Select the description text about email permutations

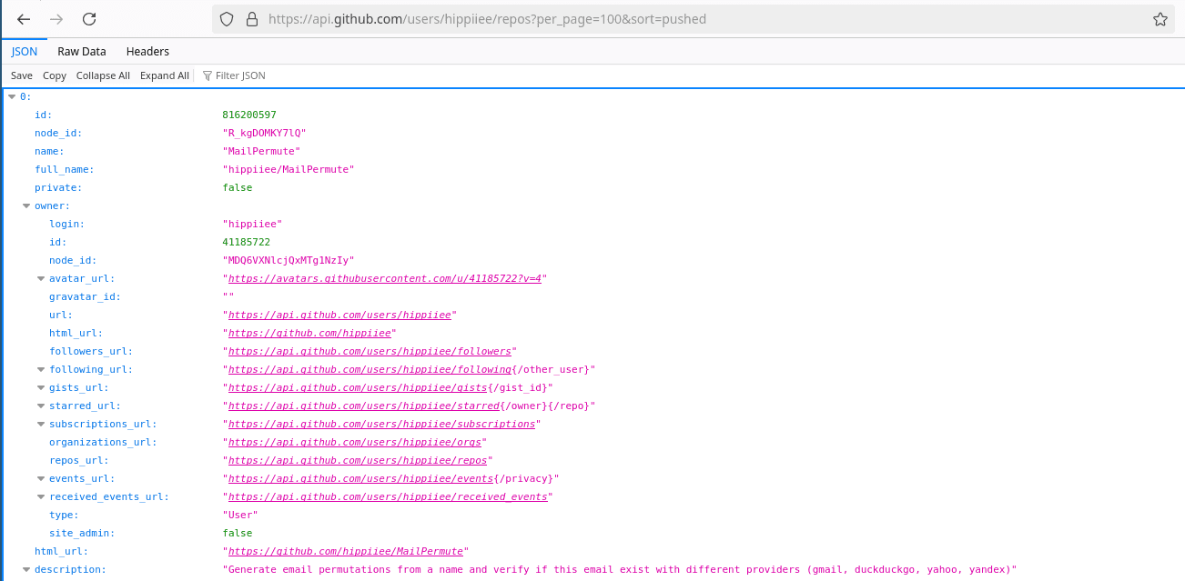(619, 569)
